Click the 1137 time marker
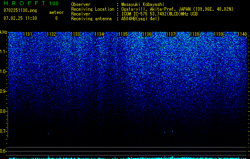 click(x=171, y=34)
